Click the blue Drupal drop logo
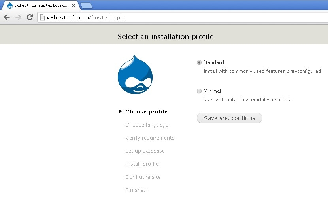The height and width of the screenshot is (206, 328). coord(135,74)
